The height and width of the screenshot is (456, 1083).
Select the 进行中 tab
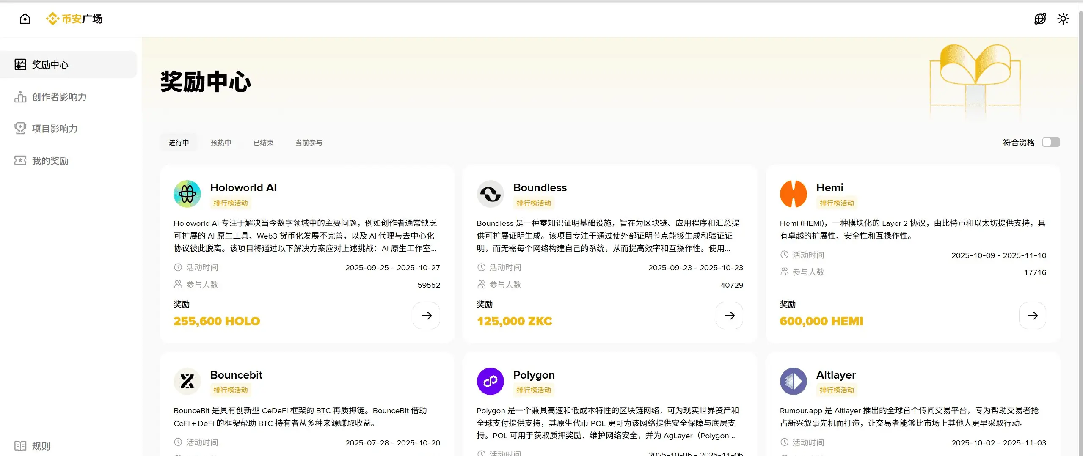coord(179,143)
